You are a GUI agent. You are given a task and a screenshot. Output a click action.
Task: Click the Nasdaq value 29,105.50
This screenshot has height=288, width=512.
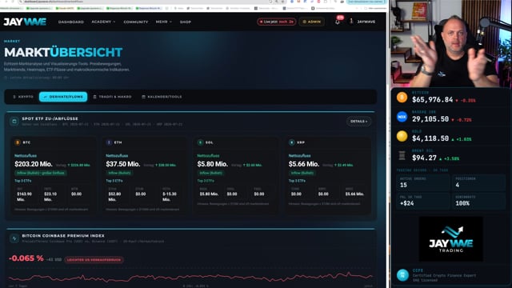430,119
